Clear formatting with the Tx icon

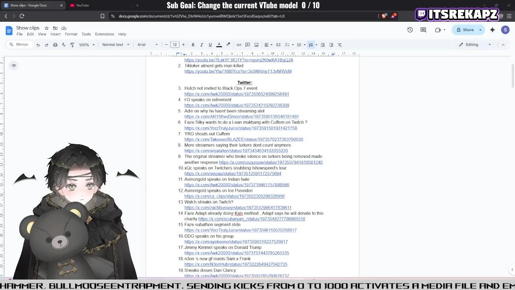[x=340, y=45]
